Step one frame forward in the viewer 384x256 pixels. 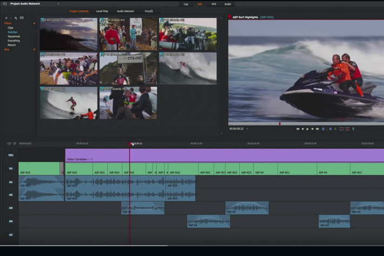coord(313,129)
